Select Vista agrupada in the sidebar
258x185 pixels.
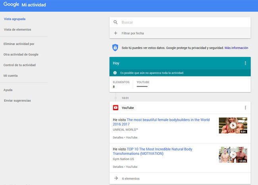pos(15,19)
